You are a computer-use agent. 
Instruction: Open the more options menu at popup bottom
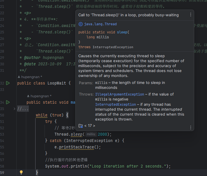(191, 127)
